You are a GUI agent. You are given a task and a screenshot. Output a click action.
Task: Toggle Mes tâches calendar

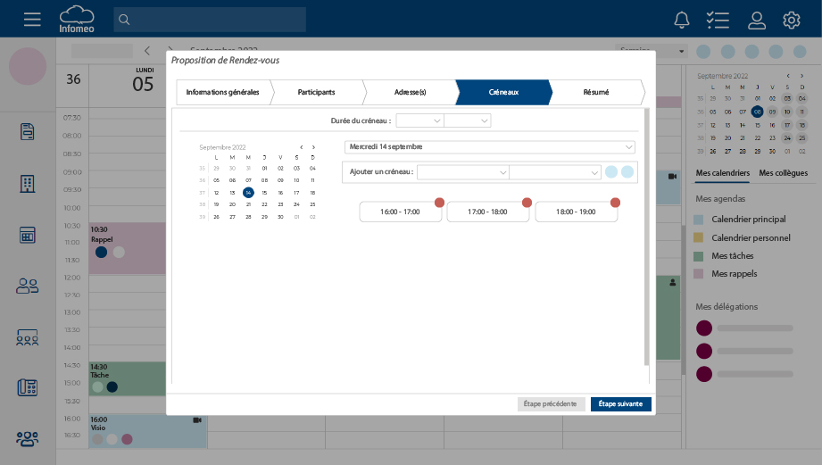[x=698, y=256]
